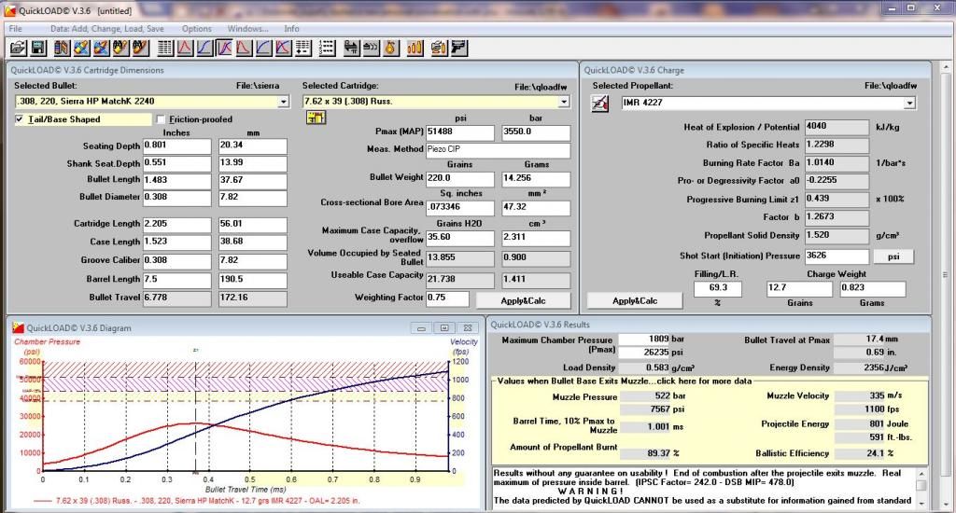Click the double-arrow conversion toolbar icon

[x=351, y=48]
